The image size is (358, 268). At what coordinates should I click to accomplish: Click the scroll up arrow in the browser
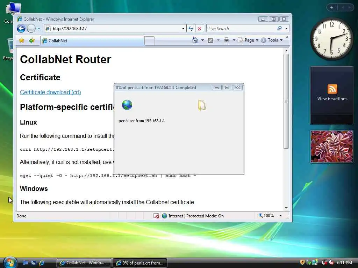click(x=286, y=50)
